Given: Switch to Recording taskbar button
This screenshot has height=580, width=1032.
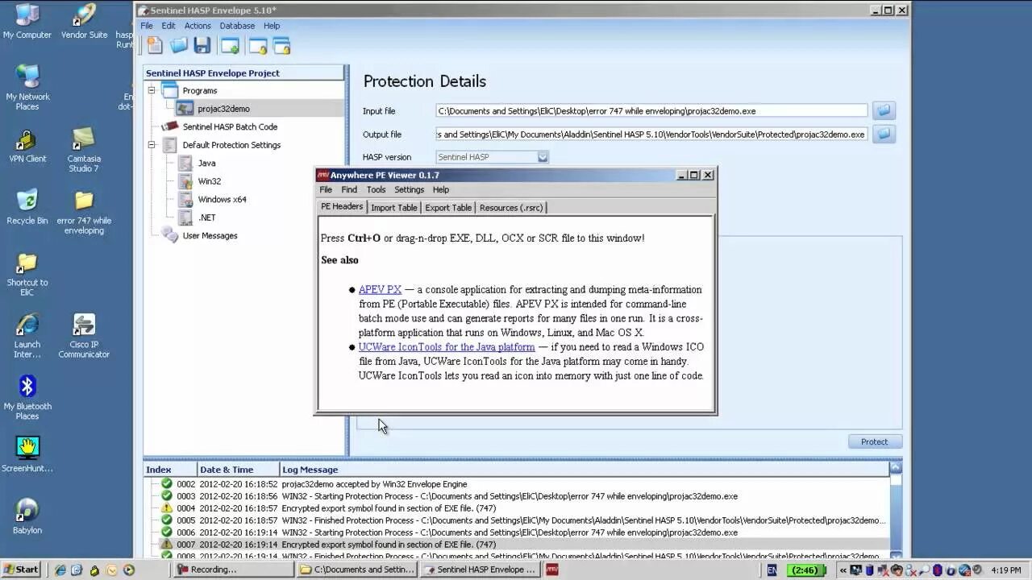Looking at the screenshot, I should pyautogui.click(x=234, y=570).
